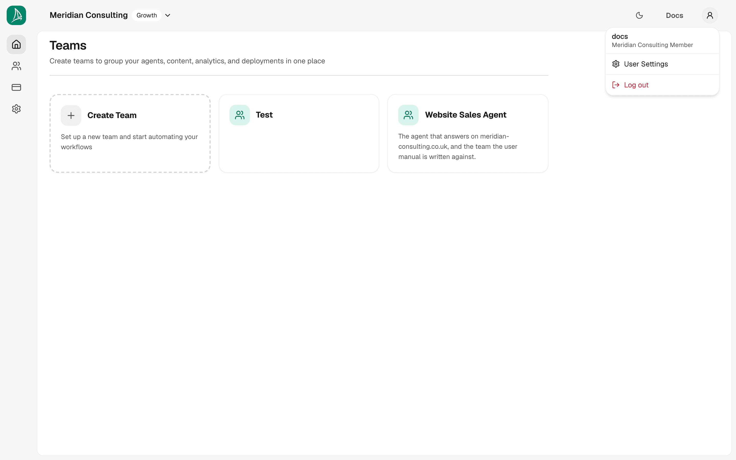Click the Create Team card title
The width and height of the screenshot is (736, 460).
112,115
